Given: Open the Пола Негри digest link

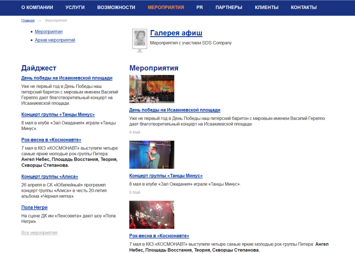Looking at the screenshot, I should pyautogui.click(x=34, y=207).
